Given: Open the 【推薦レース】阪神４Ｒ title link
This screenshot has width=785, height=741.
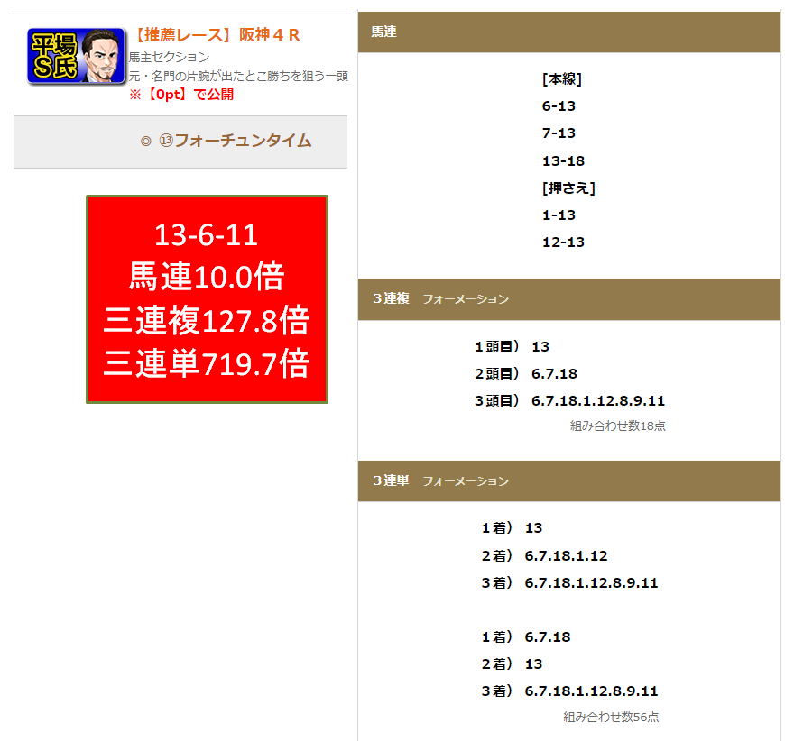Looking at the screenshot, I should [217, 35].
